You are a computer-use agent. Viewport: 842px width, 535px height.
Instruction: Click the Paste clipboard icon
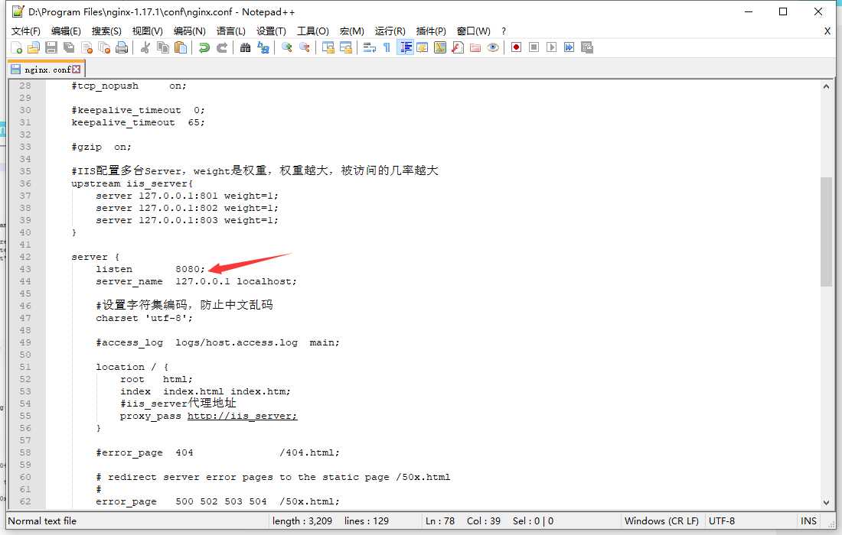pos(181,47)
